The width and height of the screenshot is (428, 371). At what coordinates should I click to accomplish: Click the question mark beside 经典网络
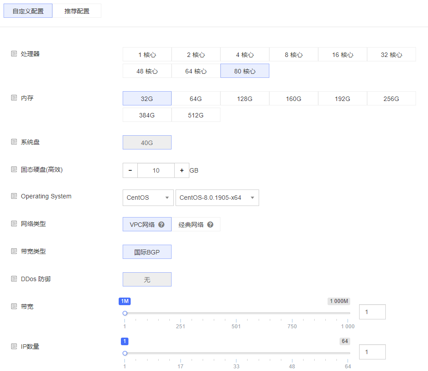tap(210, 224)
